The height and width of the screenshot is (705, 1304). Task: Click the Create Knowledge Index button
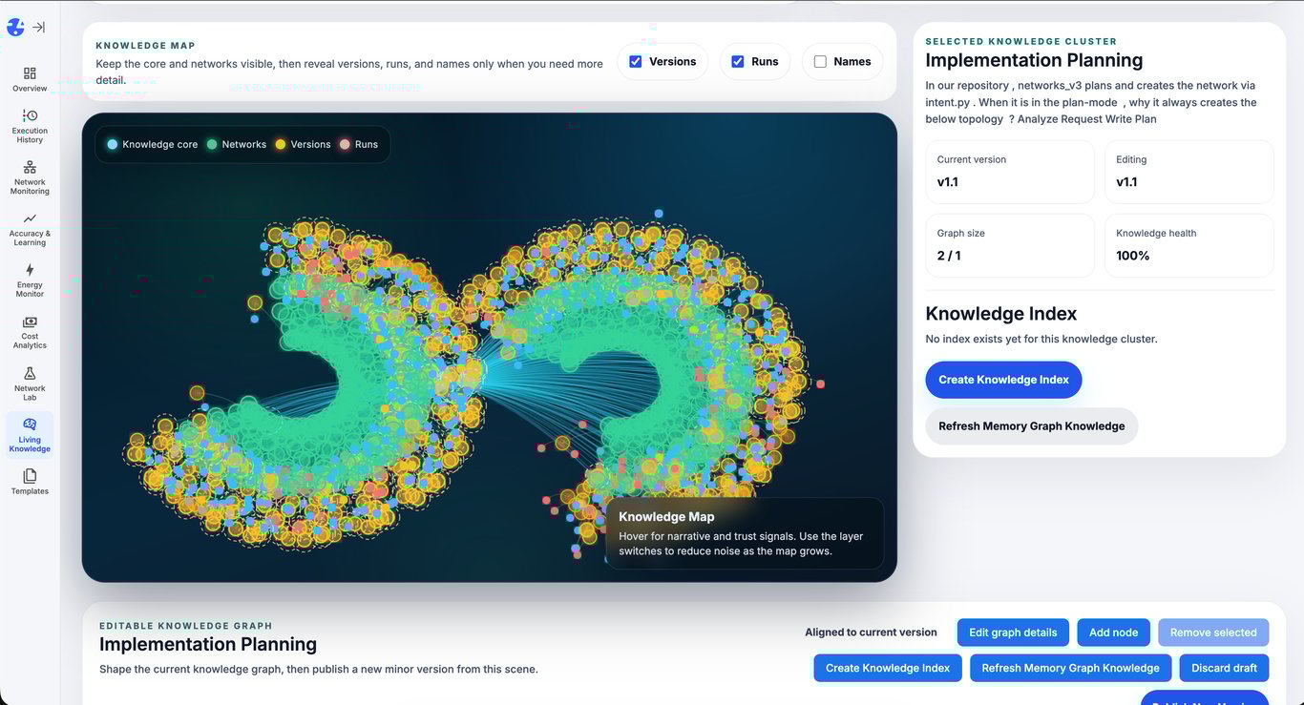1002,380
